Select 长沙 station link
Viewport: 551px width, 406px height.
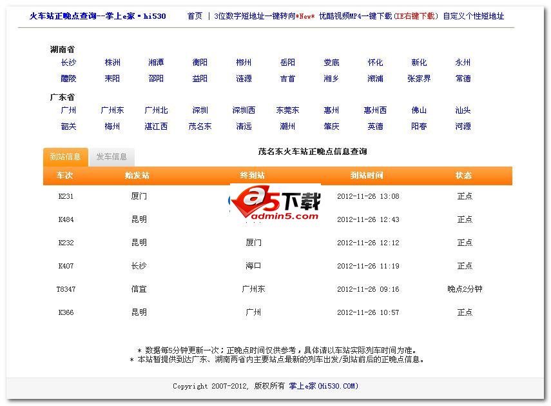tap(68, 62)
